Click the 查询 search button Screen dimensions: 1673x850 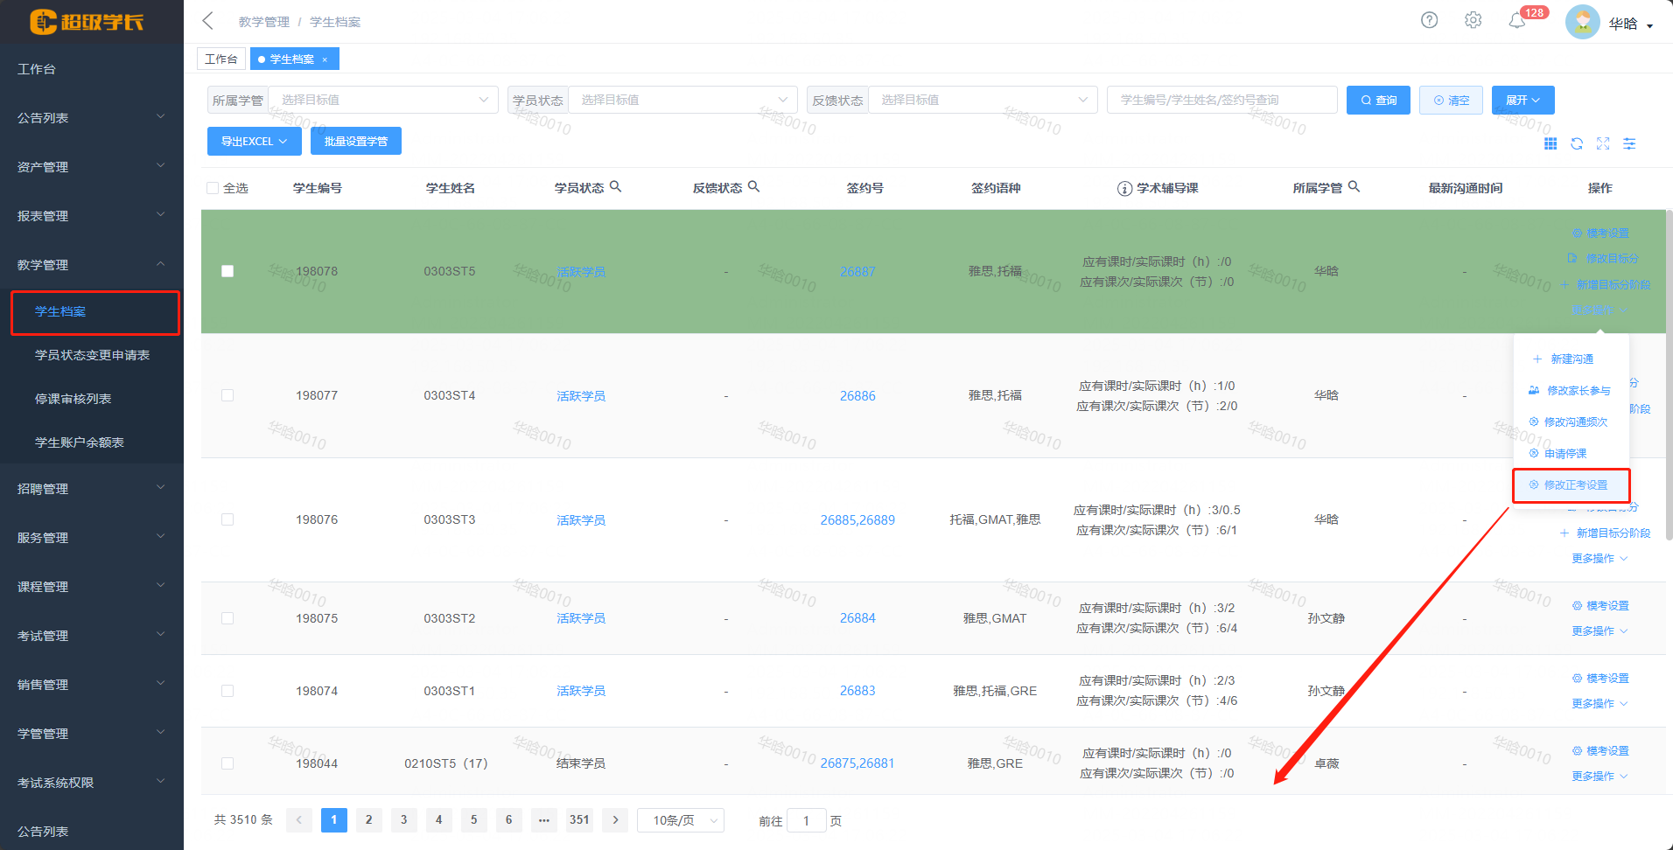[x=1377, y=100]
